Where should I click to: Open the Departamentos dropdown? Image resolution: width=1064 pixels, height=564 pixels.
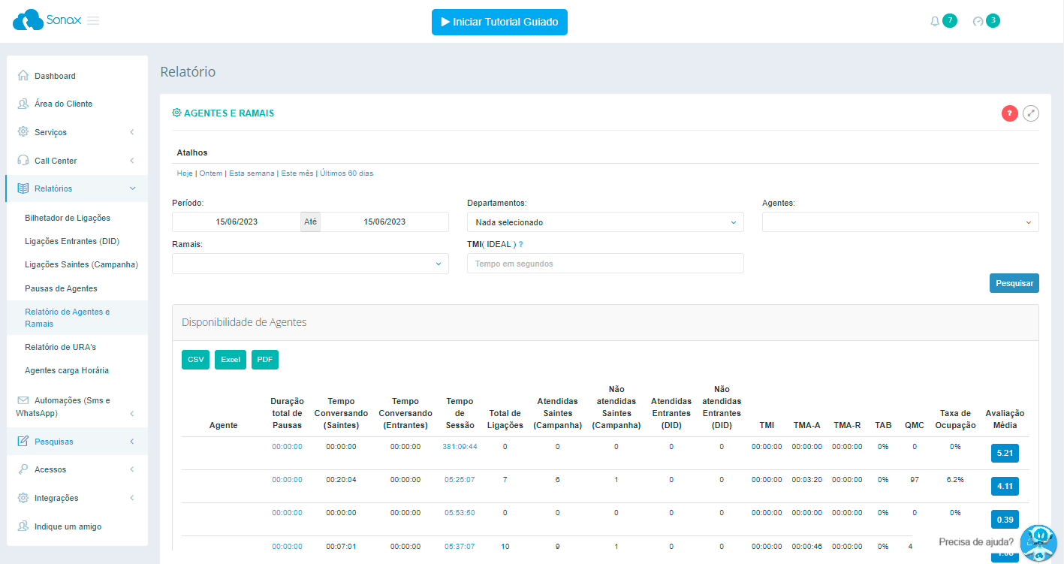tap(604, 222)
